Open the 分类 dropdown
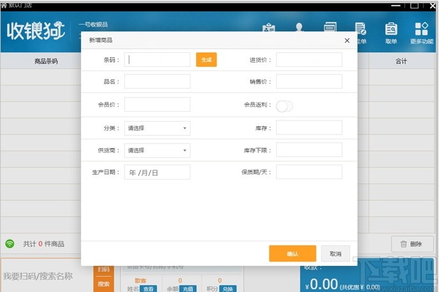 click(157, 128)
